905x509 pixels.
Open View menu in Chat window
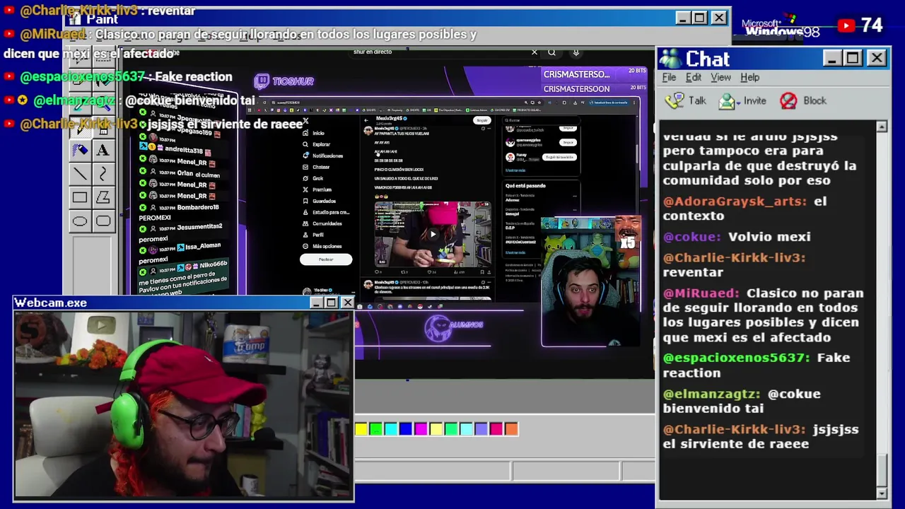720,77
